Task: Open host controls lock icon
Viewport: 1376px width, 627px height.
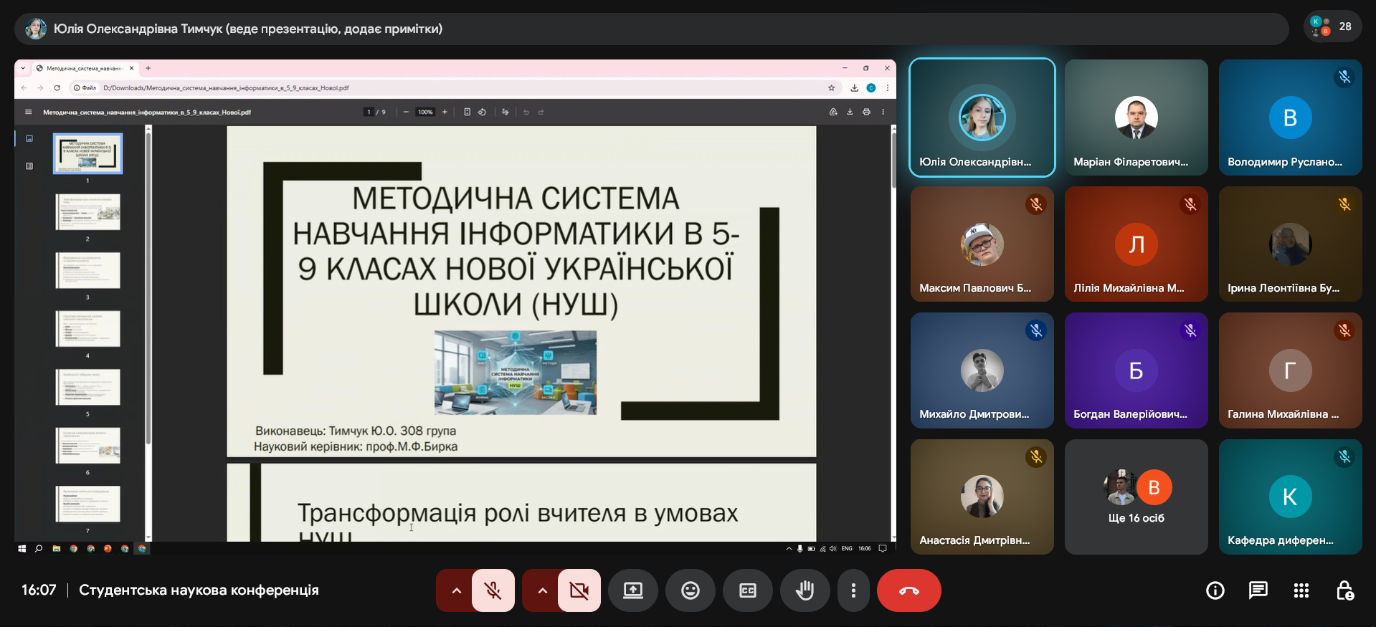Action: click(x=1344, y=590)
